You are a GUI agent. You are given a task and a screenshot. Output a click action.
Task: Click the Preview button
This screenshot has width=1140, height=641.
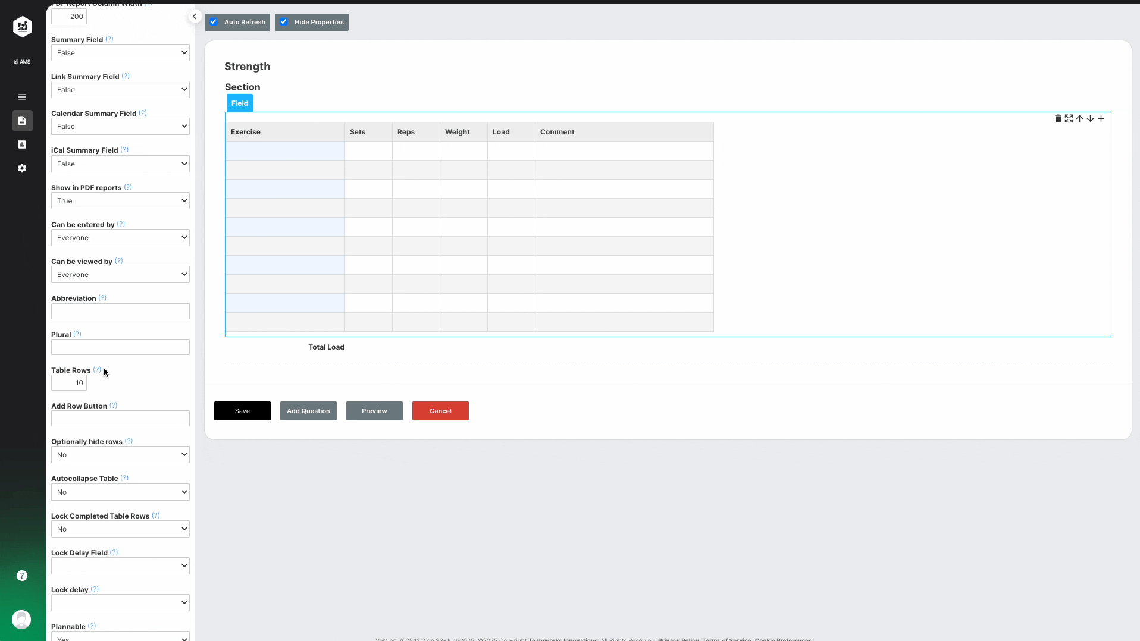click(374, 411)
